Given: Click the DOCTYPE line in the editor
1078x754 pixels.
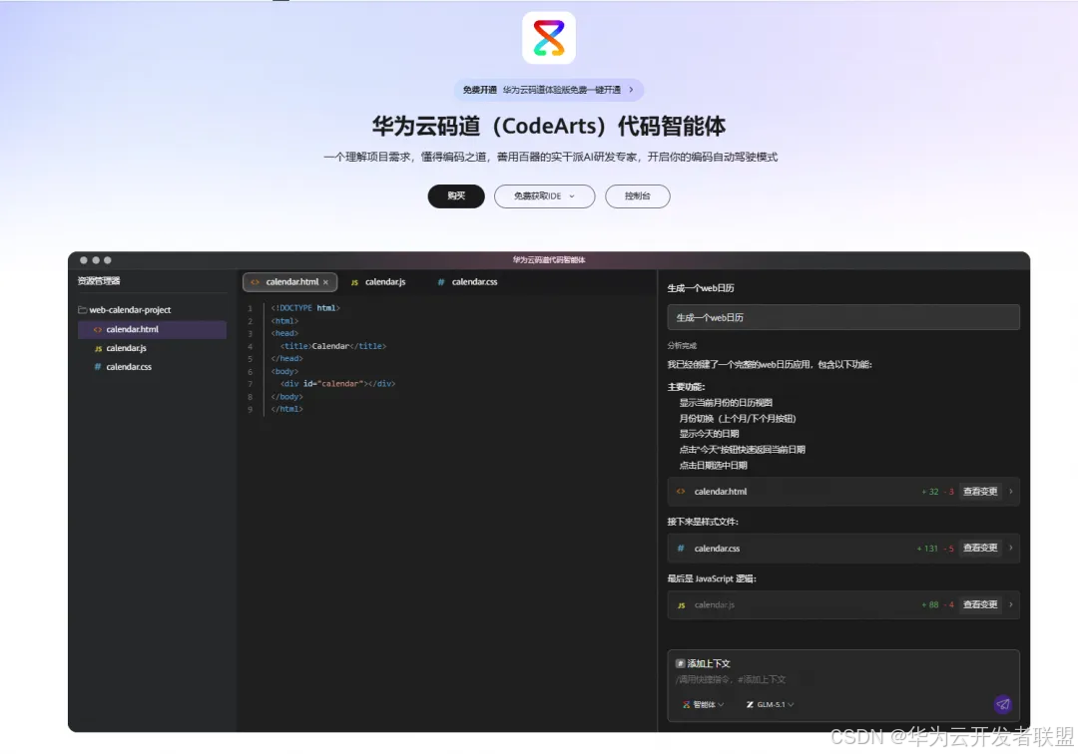Looking at the screenshot, I should pos(306,308).
